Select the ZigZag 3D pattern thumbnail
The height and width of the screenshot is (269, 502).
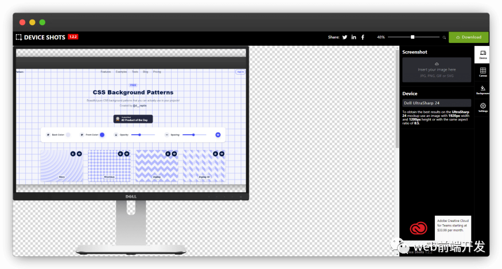[204, 166]
